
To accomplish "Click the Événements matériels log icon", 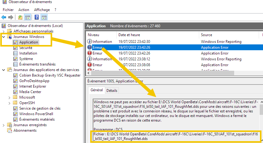I will pyautogui.click(x=15, y=119).
